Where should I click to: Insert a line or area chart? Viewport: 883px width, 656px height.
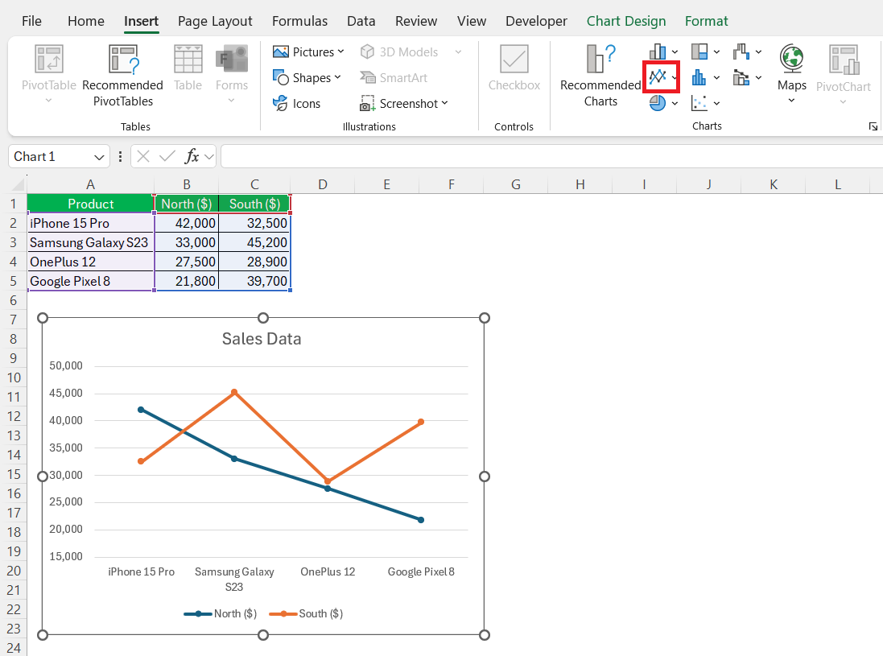(657, 77)
